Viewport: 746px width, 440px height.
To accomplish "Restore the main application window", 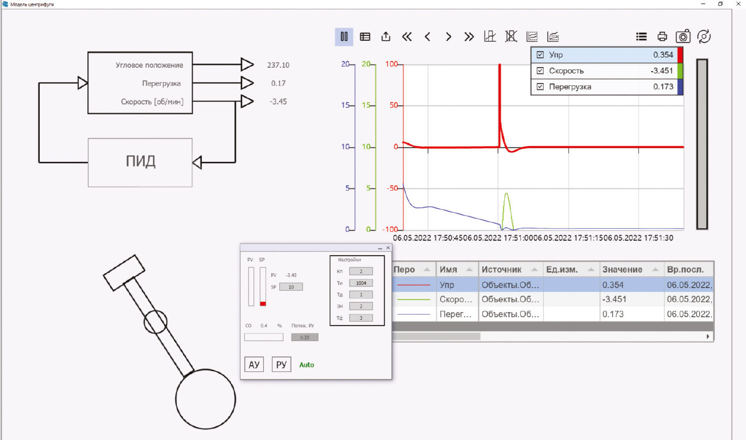I will (x=720, y=4).
